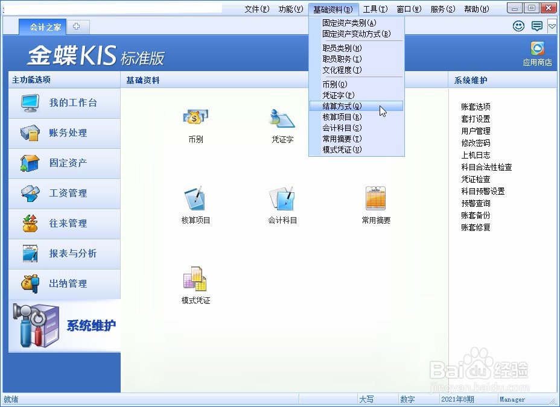Open the 核算项目 icon
This screenshot has height=407, width=560.
(196, 198)
